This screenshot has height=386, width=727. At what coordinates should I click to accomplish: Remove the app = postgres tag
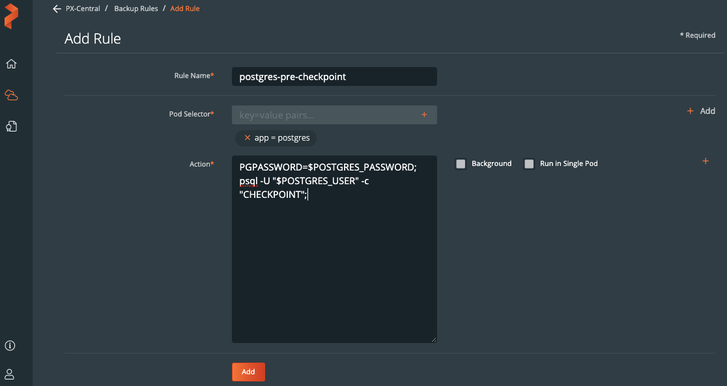tap(247, 138)
